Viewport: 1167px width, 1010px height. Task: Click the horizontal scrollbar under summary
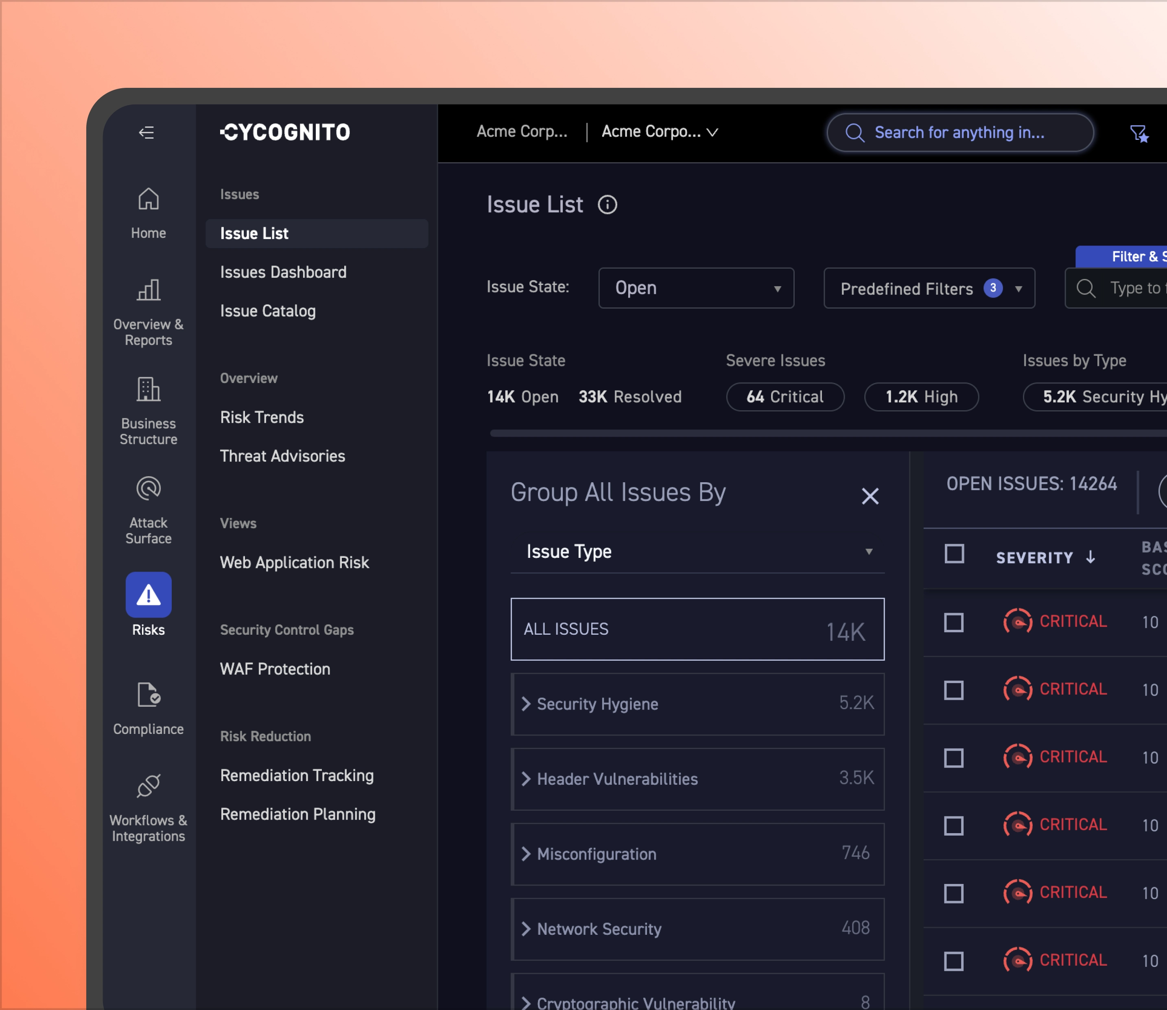coord(828,433)
